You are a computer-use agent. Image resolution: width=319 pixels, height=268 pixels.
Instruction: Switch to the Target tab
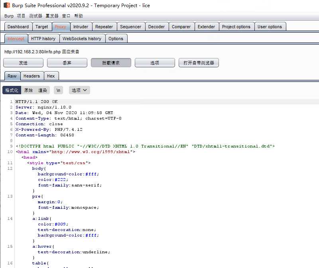pyautogui.click(x=42, y=27)
